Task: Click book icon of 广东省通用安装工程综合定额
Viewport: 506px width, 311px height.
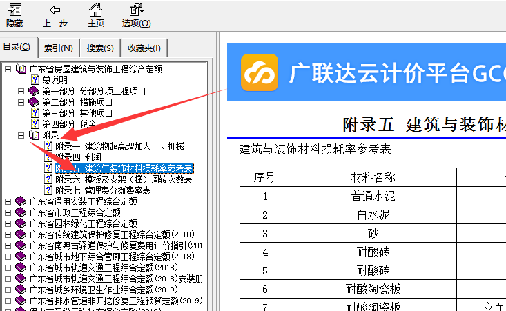Action: pyautogui.click(x=21, y=201)
